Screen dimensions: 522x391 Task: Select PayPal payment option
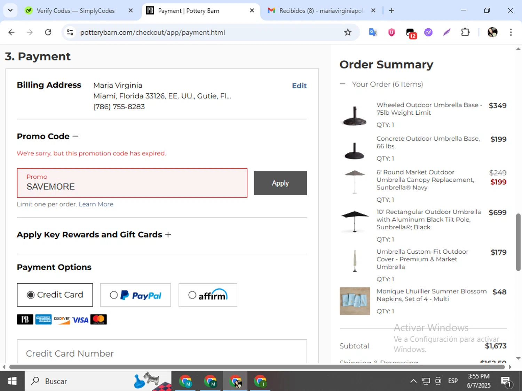coord(135,295)
